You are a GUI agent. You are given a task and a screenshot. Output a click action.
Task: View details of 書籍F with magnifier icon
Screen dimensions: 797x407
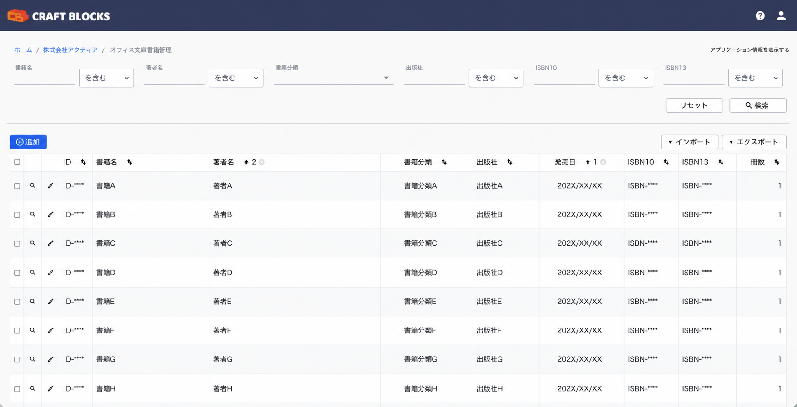point(33,331)
